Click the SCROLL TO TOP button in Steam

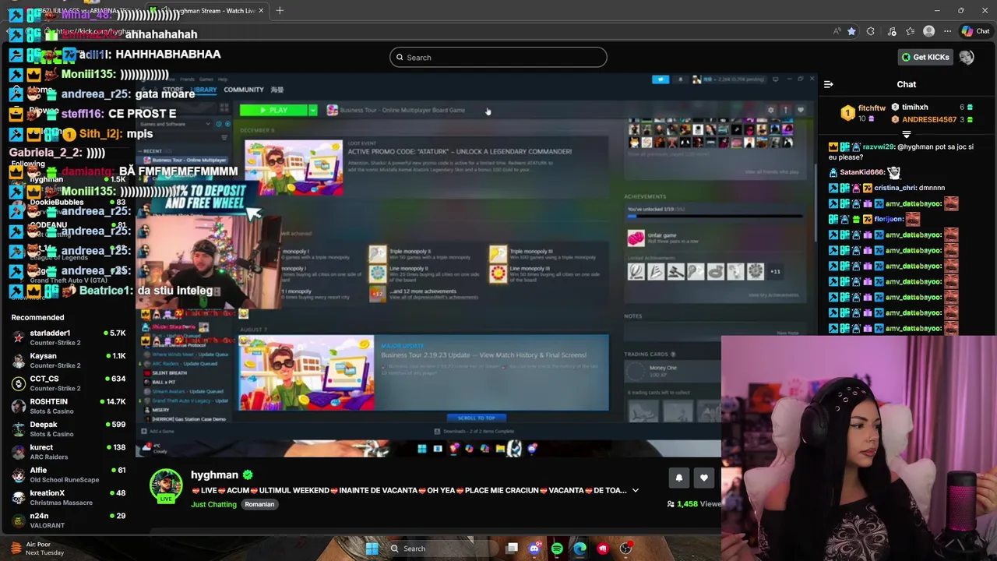point(476,418)
